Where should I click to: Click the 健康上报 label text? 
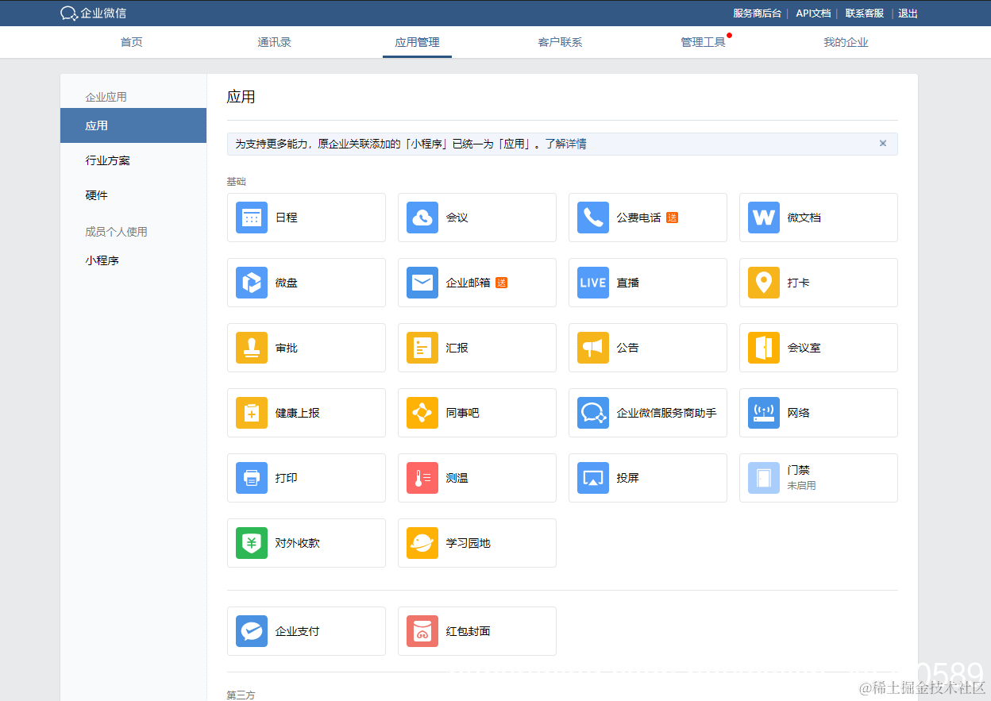point(298,413)
